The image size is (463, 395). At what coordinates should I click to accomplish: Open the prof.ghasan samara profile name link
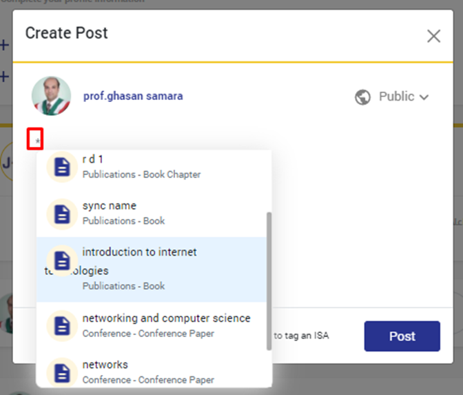pyautogui.click(x=133, y=97)
